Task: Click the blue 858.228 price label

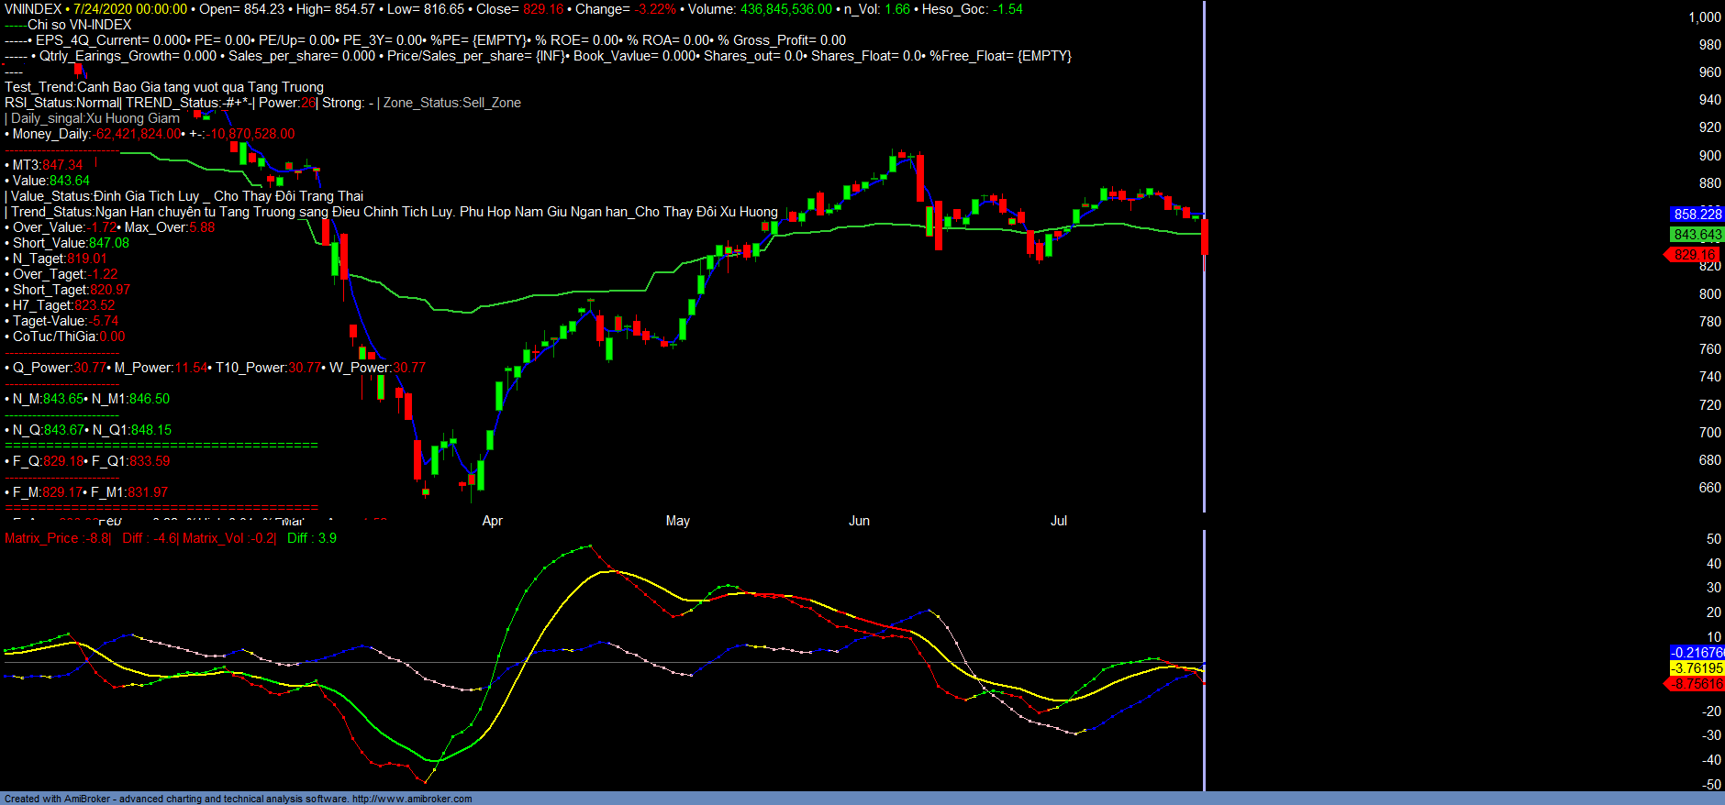Action: [x=1697, y=214]
